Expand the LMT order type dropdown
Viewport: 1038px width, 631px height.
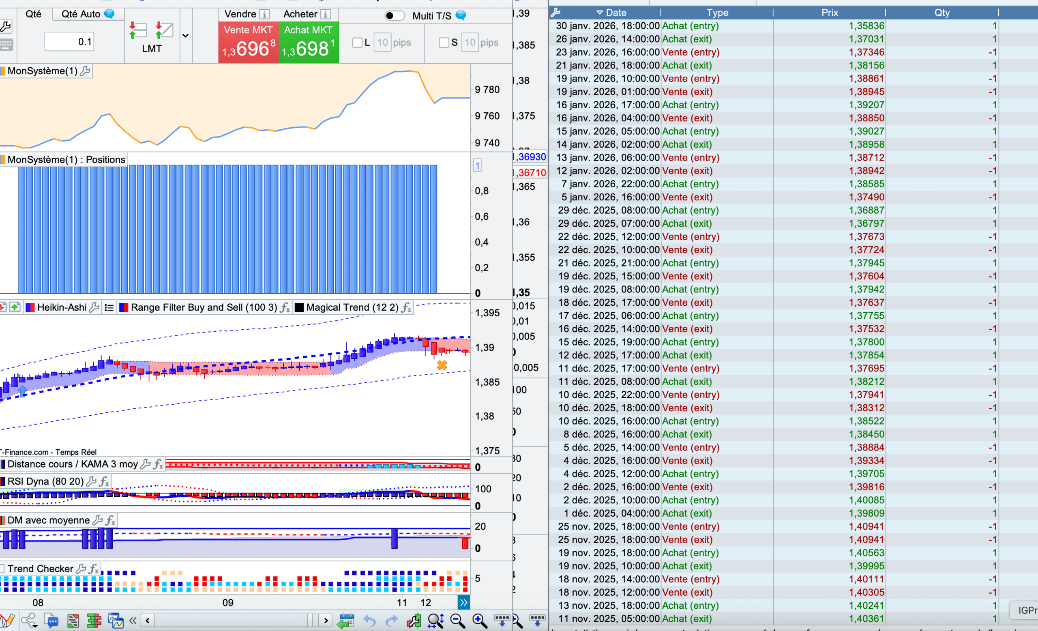tap(185, 36)
